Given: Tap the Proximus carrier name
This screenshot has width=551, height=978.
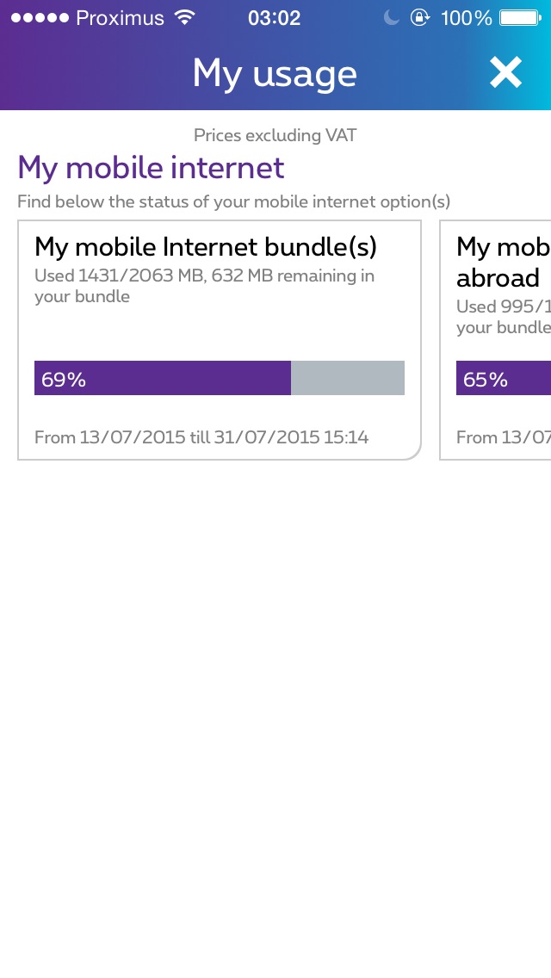Looking at the screenshot, I should pyautogui.click(x=120, y=18).
